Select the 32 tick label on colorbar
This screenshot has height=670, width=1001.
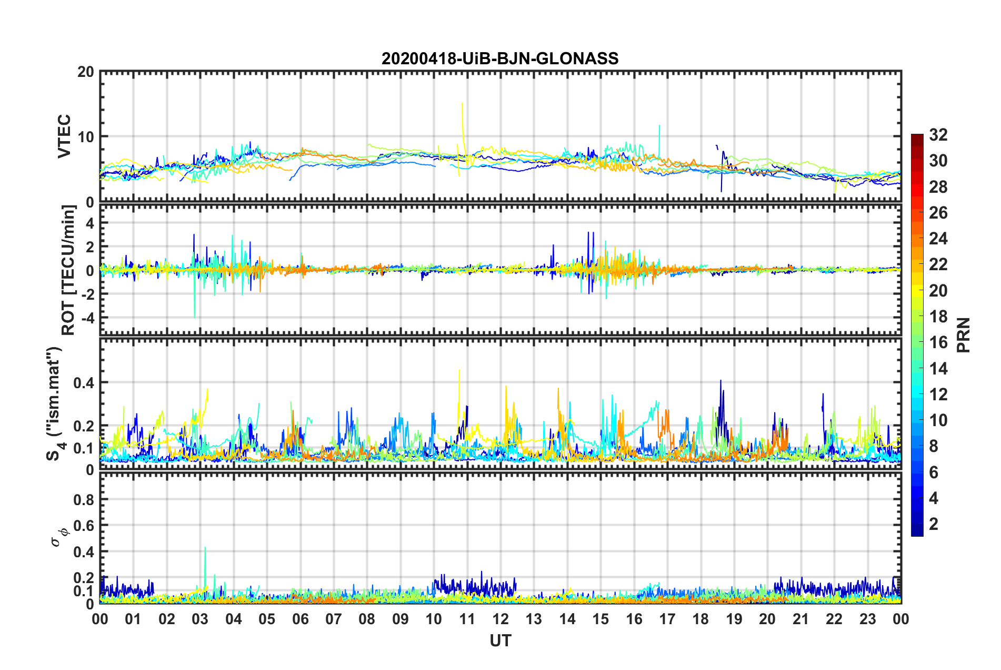(x=938, y=135)
